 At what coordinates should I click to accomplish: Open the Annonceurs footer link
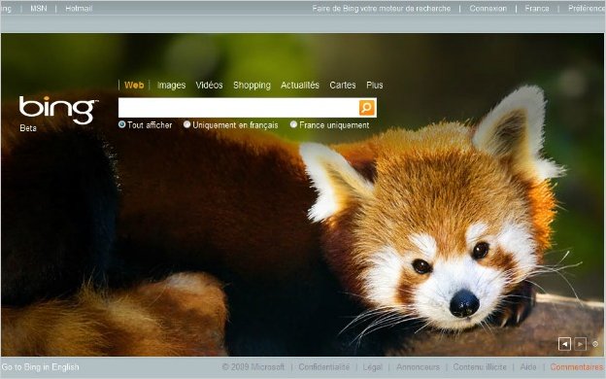point(418,367)
